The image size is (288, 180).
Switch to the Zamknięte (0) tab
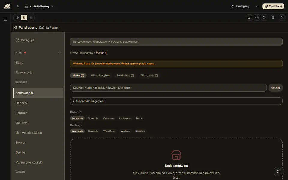[125, 76]
